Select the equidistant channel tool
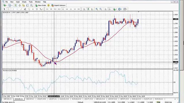The width and height of the screenshot is (184, 103). [x=25, y=9]
